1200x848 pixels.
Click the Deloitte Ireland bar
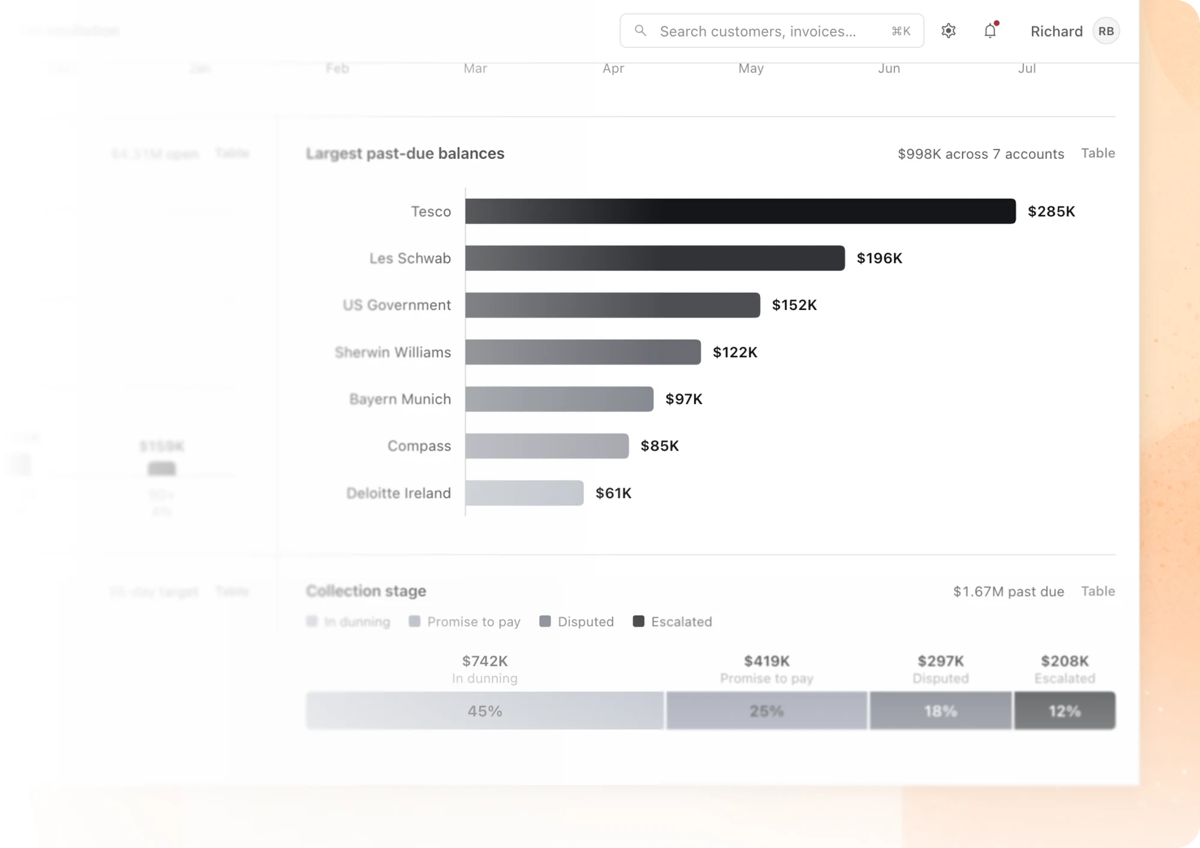[x=524, y=493]
